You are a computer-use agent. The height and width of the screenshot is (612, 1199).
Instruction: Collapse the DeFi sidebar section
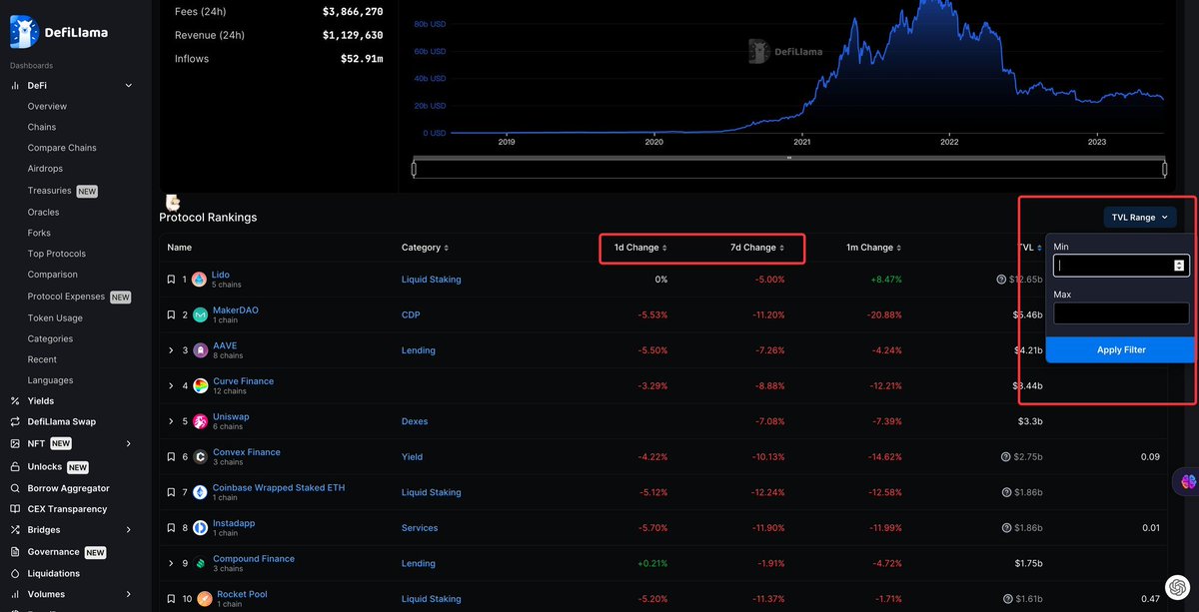point(128,86)
